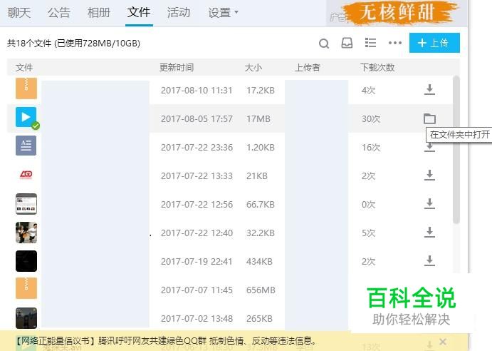Click the search files magnifier icon
This screenshot has height=351, width=492.
click(x=324, y=43)
